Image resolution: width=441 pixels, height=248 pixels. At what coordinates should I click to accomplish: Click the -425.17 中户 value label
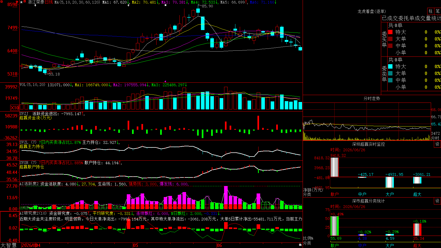(x=365, y=174)
